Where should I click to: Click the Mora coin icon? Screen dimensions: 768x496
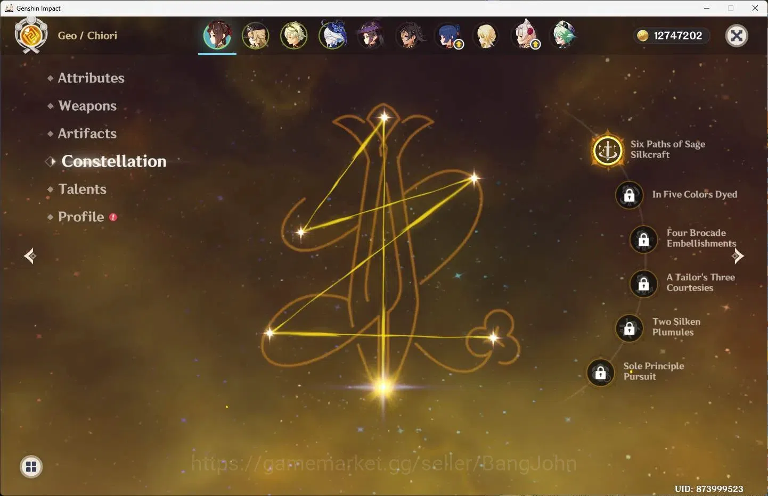tap(643, 36)
